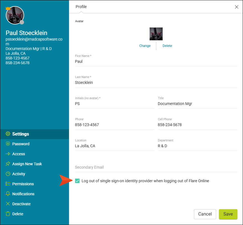The width and height of the screenshot is (243, 225).
Task: Click the Assign New Task pin icon
Action: point(8,164)
